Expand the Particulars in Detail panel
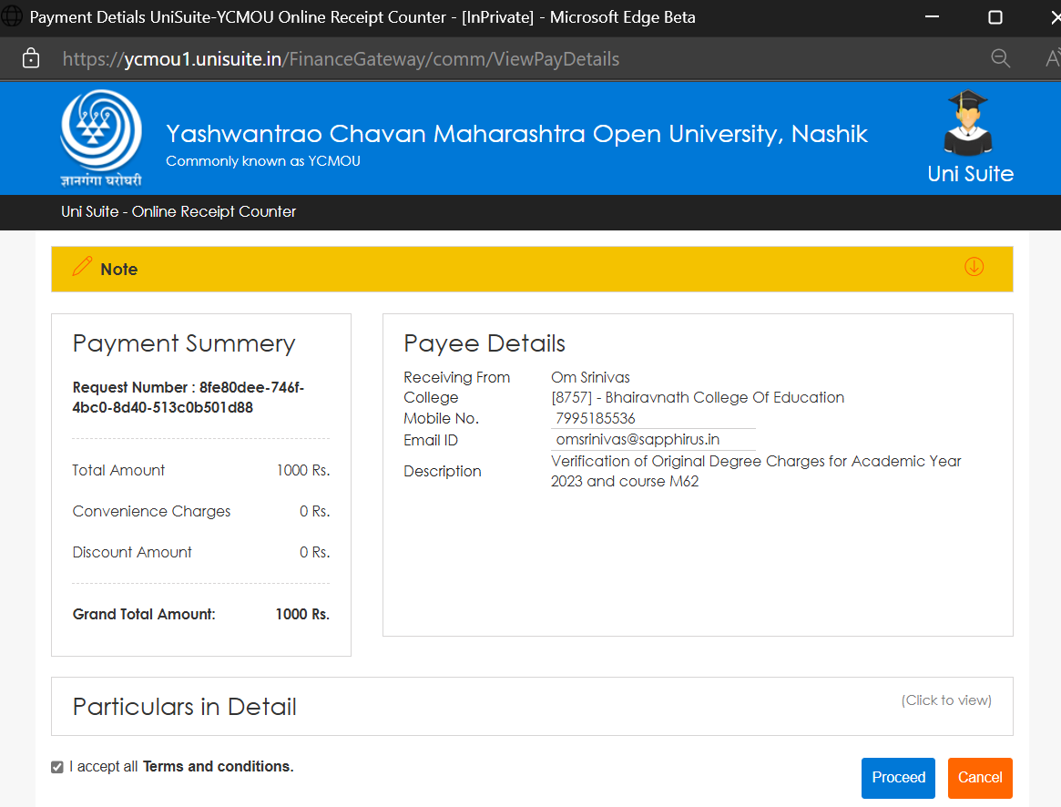The image size is (1061, 807). click(185, 707)
